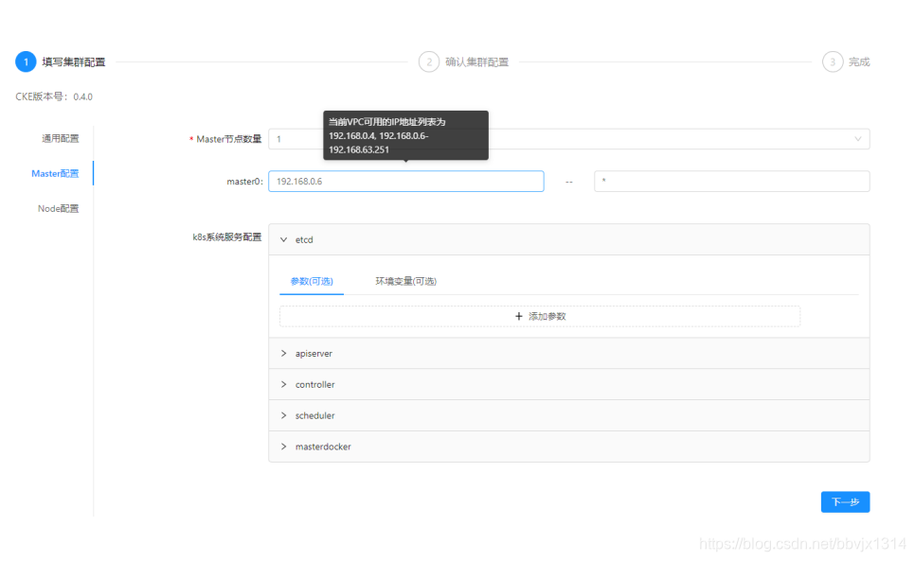Viewport: 915px width, 561px height.
Task: Click the 添加参数 button
Action: coord(539,315)
